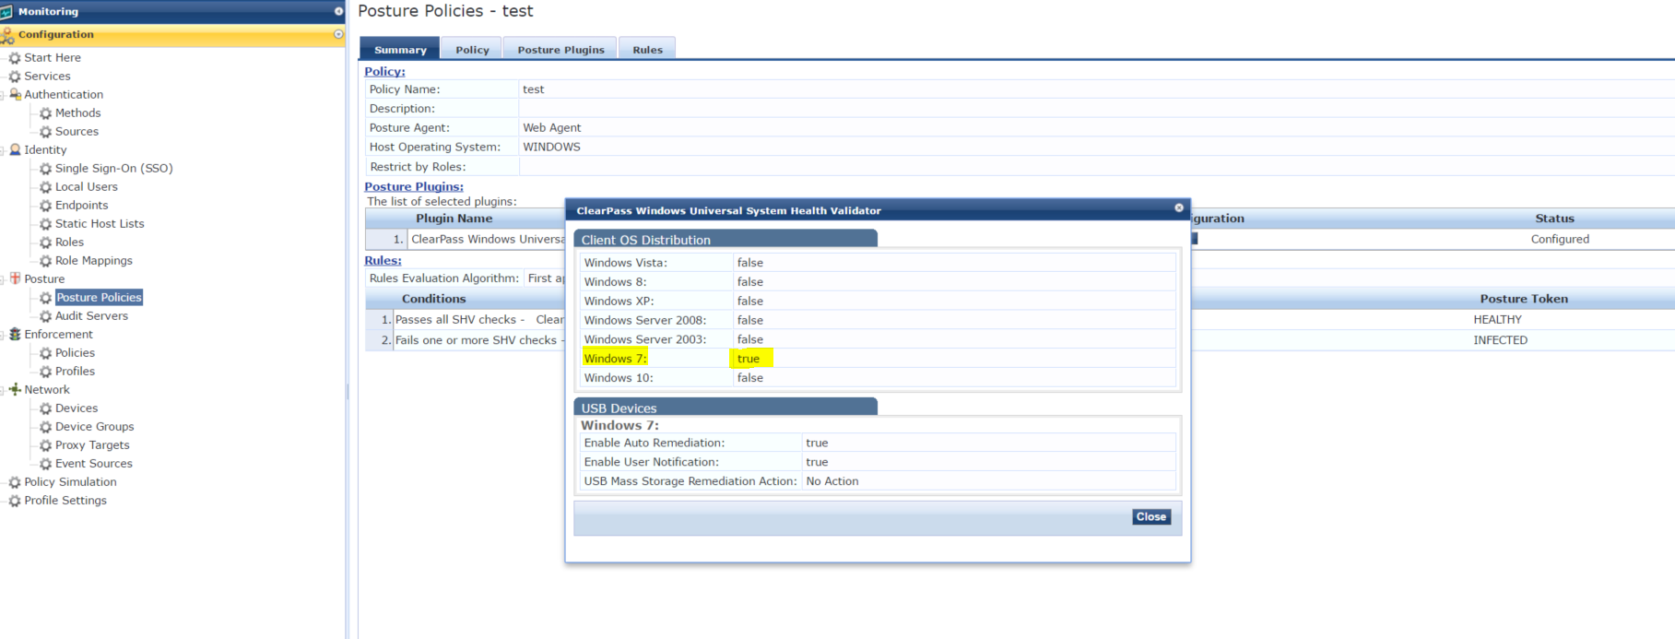Select Posture Policies in the tree
The image size is (1675, 639).
[x=99, y=298]
